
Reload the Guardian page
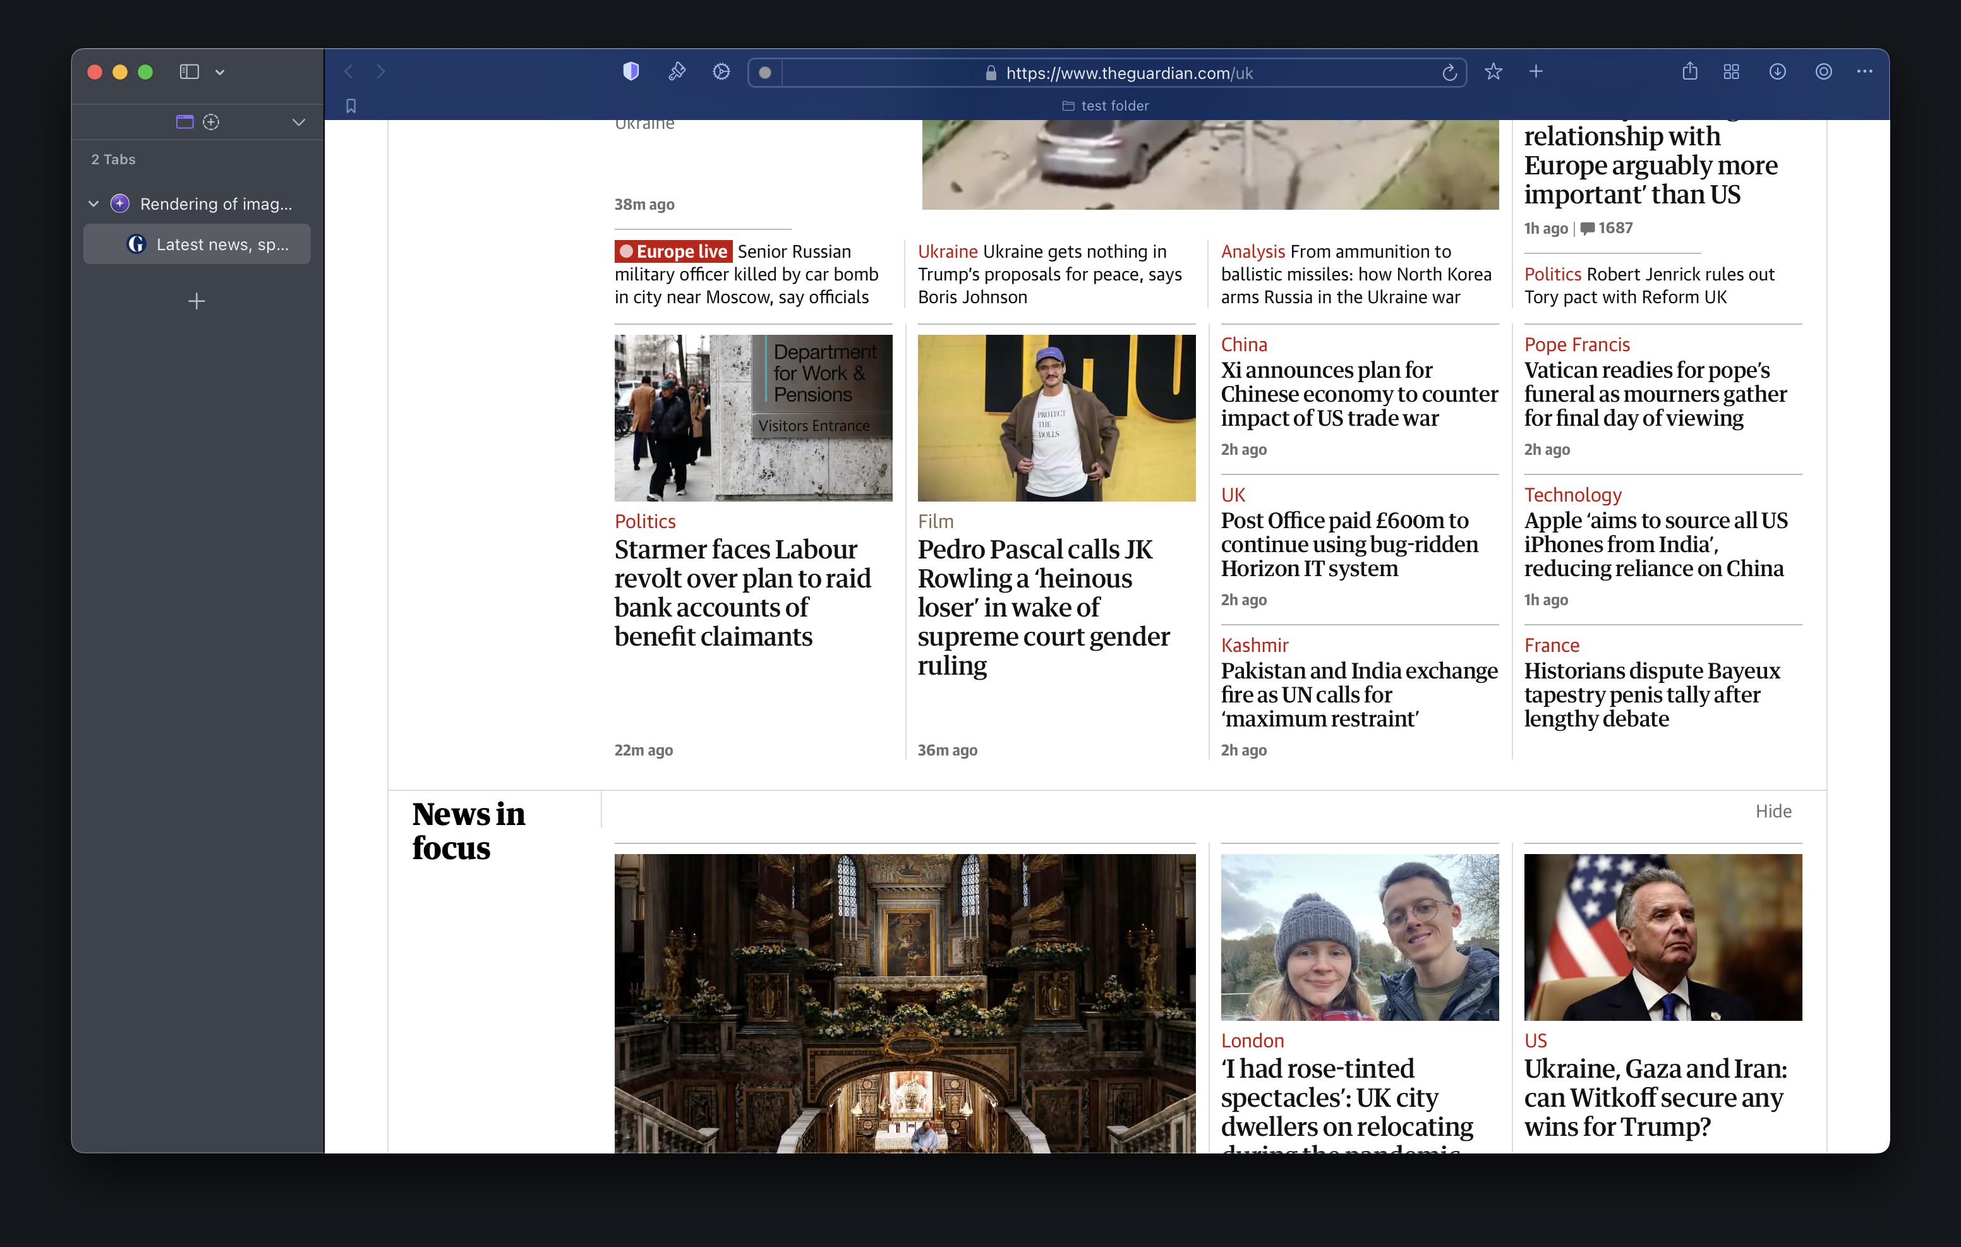click(1449, 73)
